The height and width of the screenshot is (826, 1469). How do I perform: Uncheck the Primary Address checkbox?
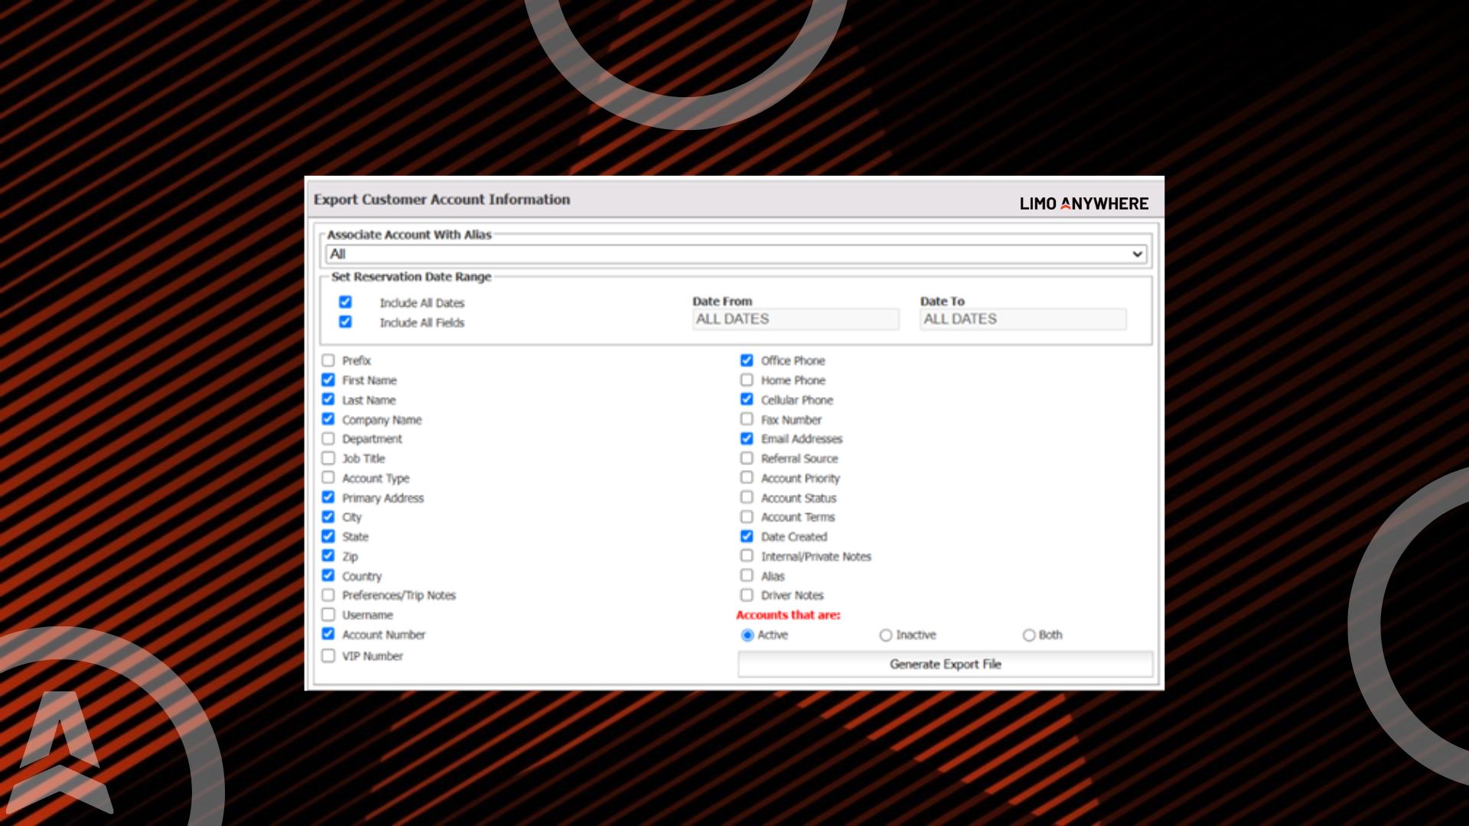328,498
